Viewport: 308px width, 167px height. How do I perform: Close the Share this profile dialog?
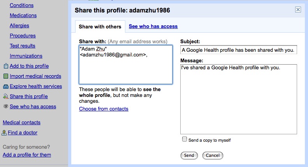[298, 10]
